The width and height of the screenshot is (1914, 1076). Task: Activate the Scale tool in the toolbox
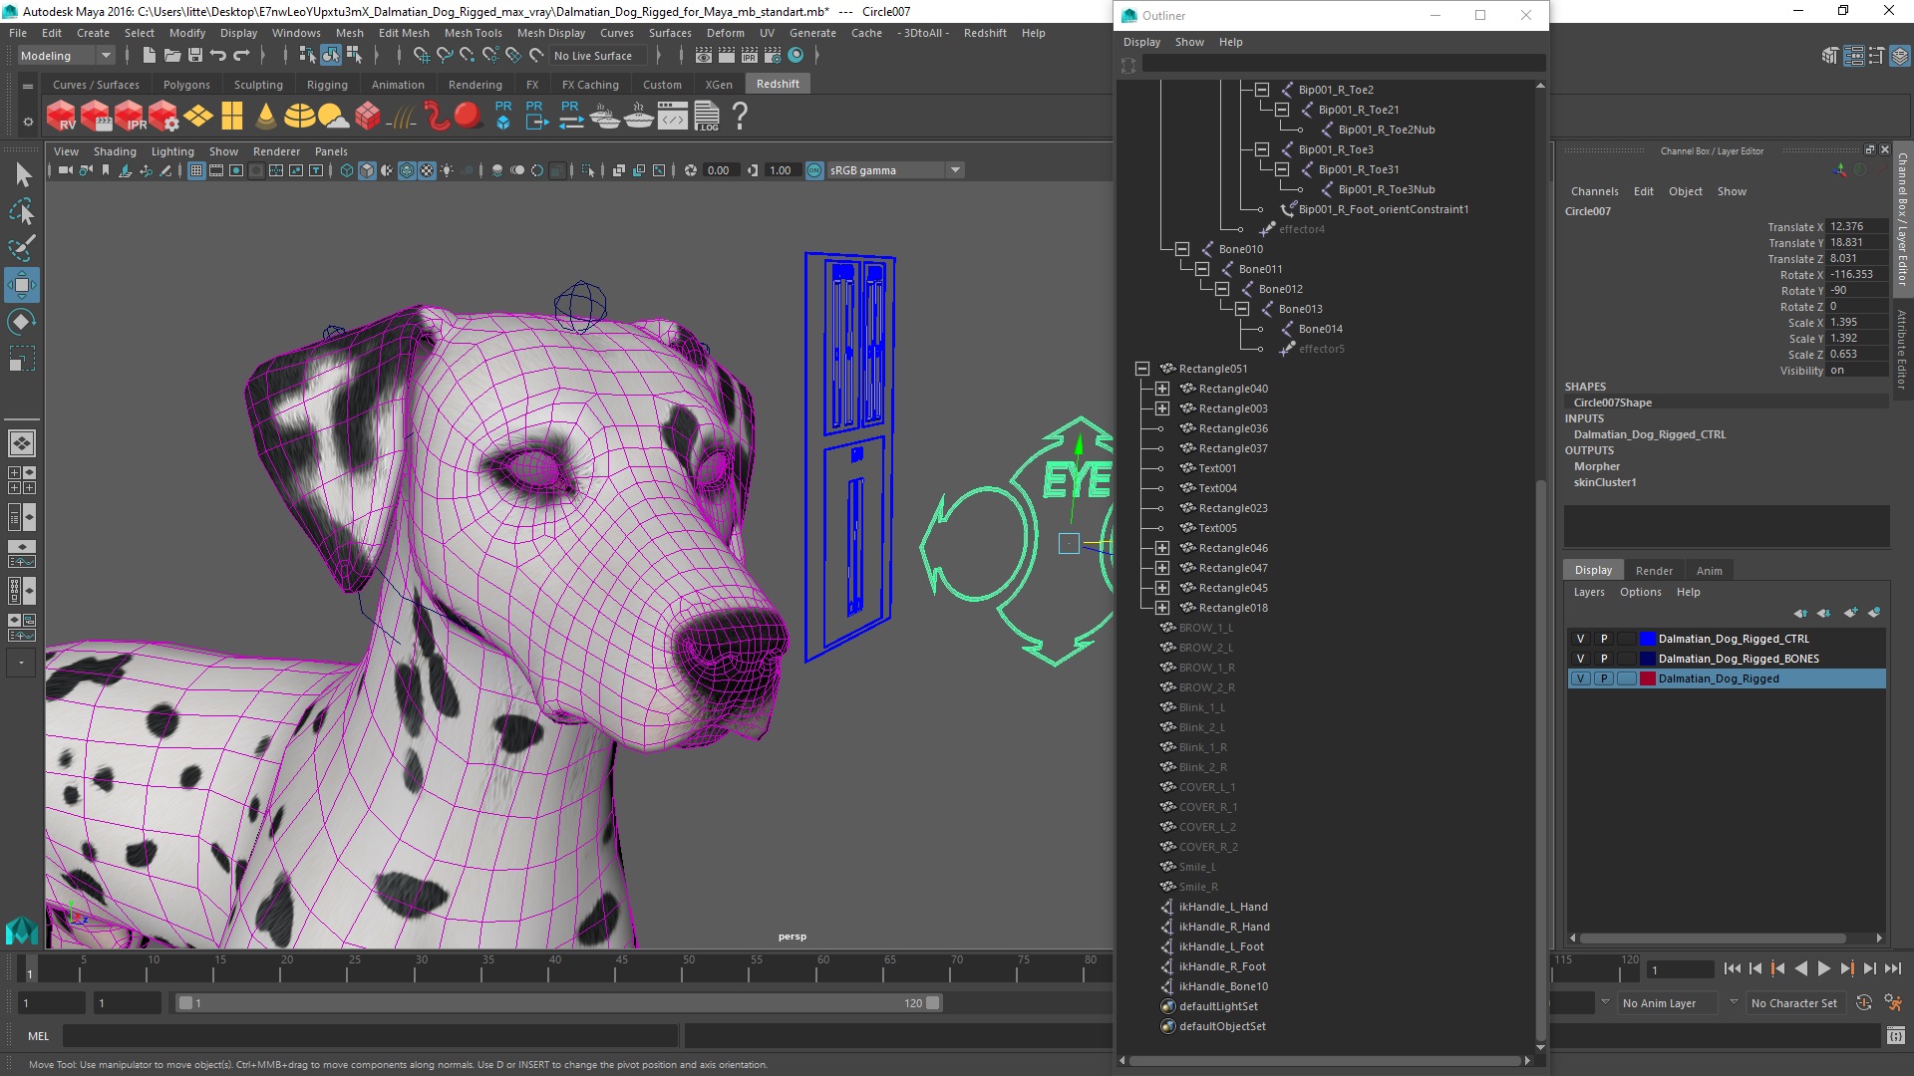click(22, 358)
